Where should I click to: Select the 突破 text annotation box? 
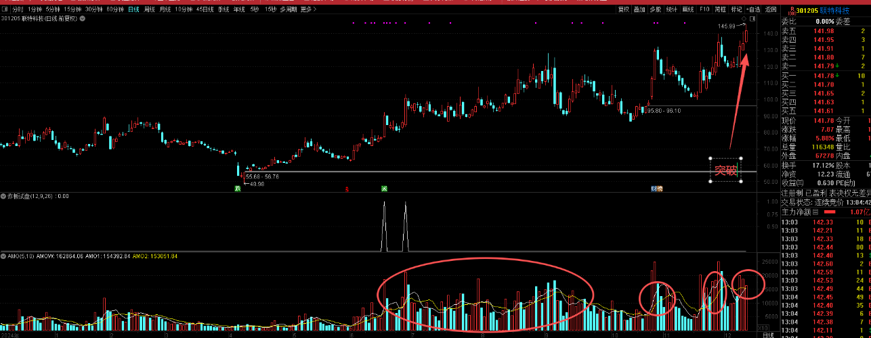pyautogui.click(x=725, y=170)
